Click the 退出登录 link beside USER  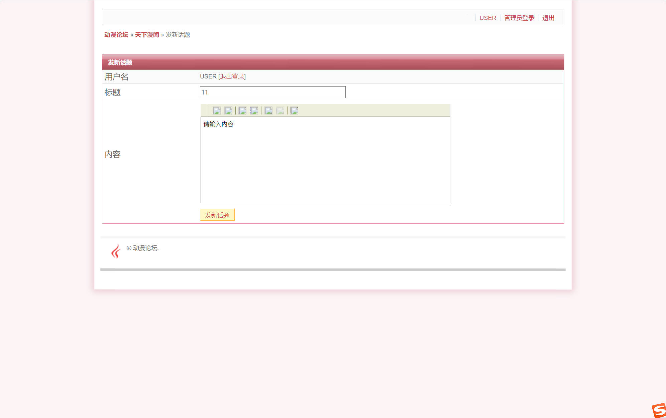[x=232, y=76]
